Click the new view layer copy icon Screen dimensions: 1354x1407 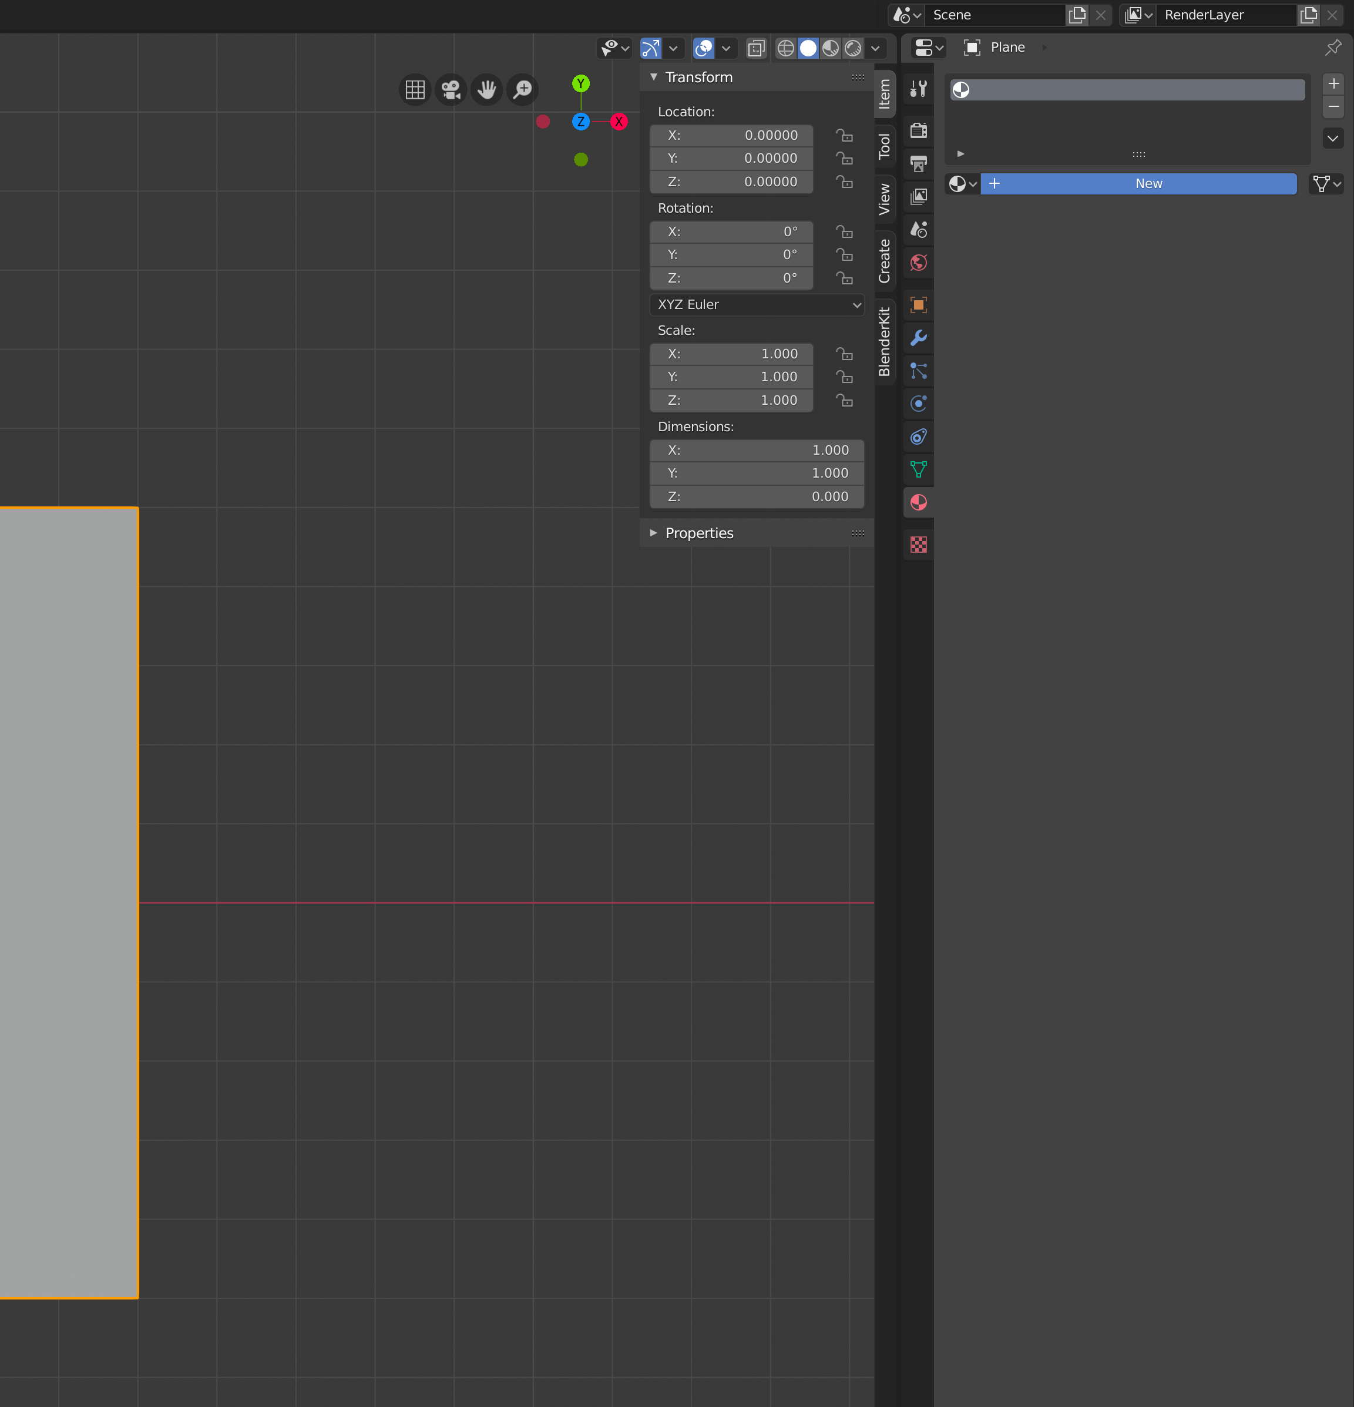coord(1309,15)
